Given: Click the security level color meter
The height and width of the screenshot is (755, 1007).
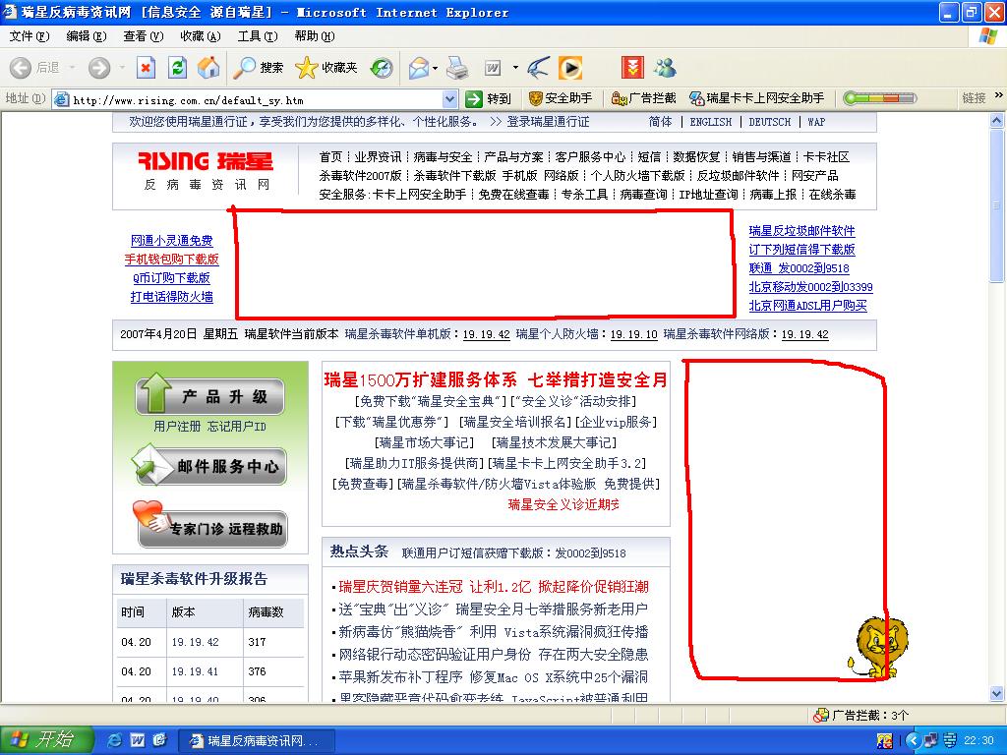Looking at the screenshot, I should coord(880,98).
